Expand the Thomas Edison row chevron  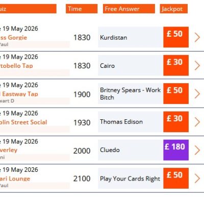click(197, 122)
